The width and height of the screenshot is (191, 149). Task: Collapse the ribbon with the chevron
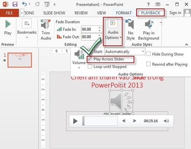[x=187, y=44]
